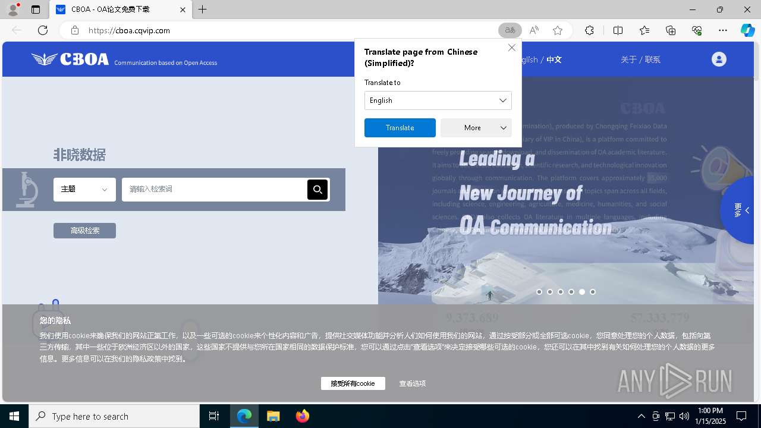761x428 pixels.
Task: Expand the Translate to language dropdown
Action: click(438, 100)
